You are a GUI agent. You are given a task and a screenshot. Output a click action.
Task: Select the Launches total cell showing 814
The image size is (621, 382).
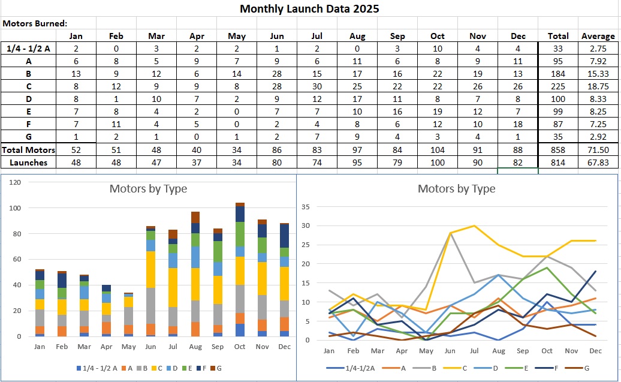[557, 162]
